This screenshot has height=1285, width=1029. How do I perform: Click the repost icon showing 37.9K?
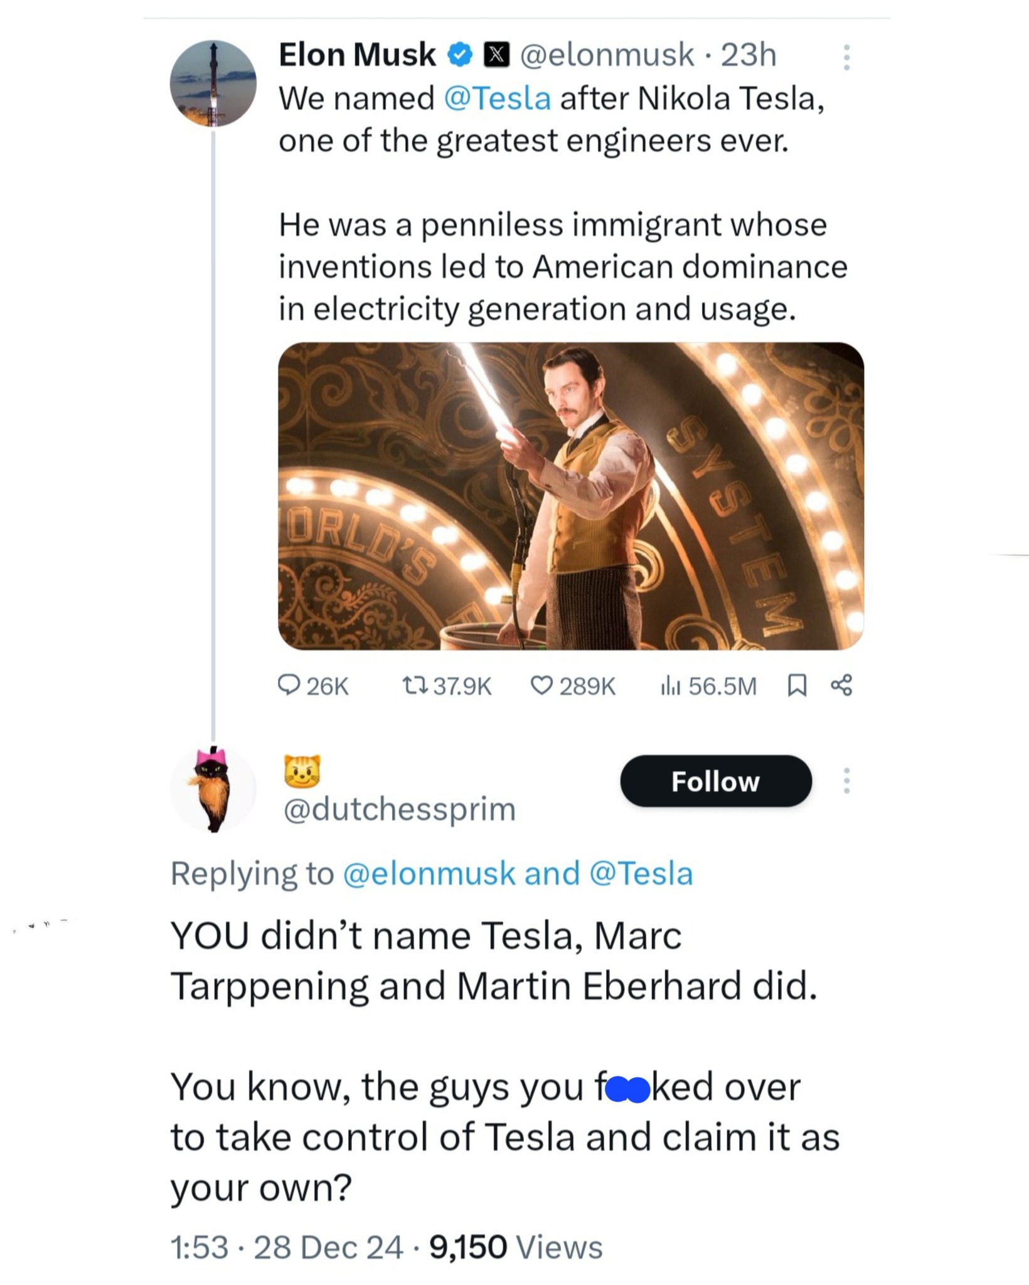[x=415, y=685]
